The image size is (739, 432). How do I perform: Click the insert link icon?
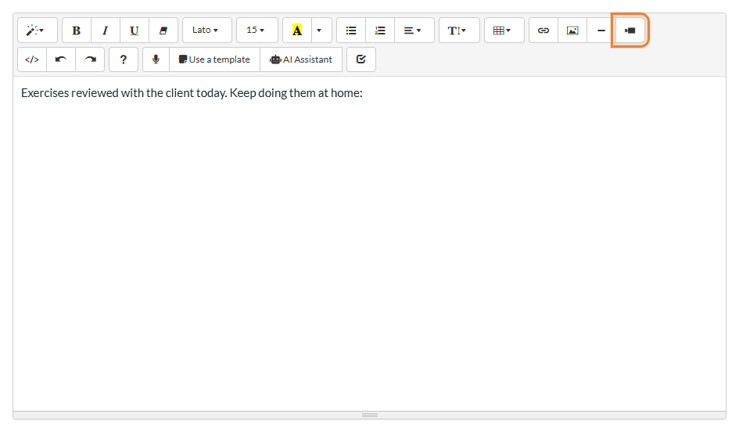(x=543, y=31)
